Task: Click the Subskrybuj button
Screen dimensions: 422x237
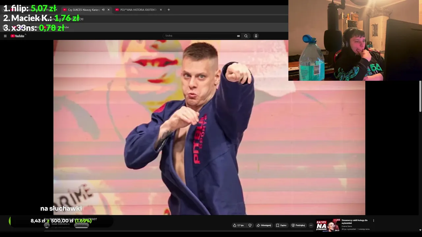Action: coord(81,225)
